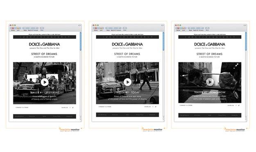256x152 pixels.
Task: Click Dolce & Gabbana logo in the middle email
Action: (x=127, y=44)
